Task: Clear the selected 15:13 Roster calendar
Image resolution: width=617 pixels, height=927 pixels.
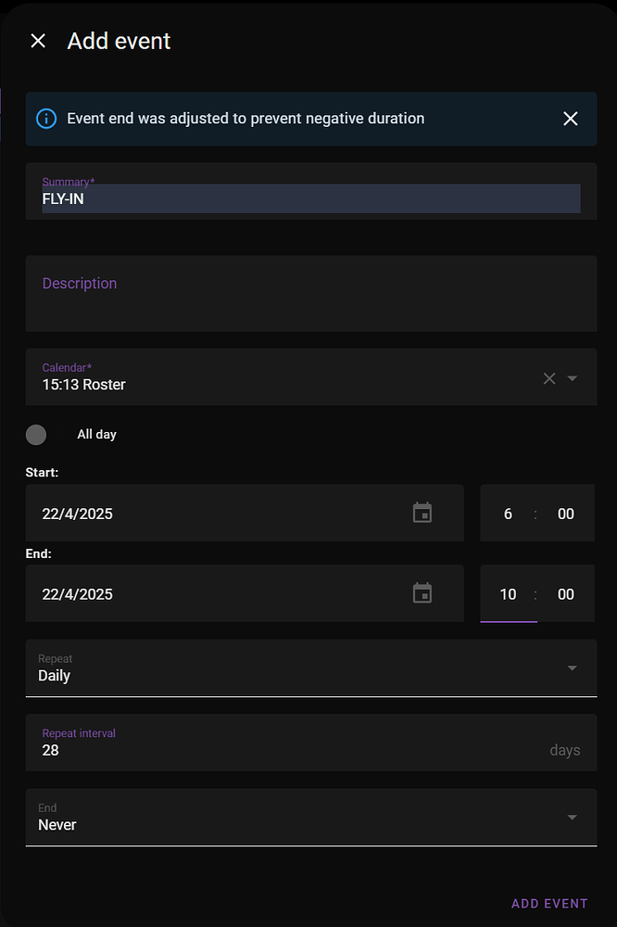Action: (549, 378)
